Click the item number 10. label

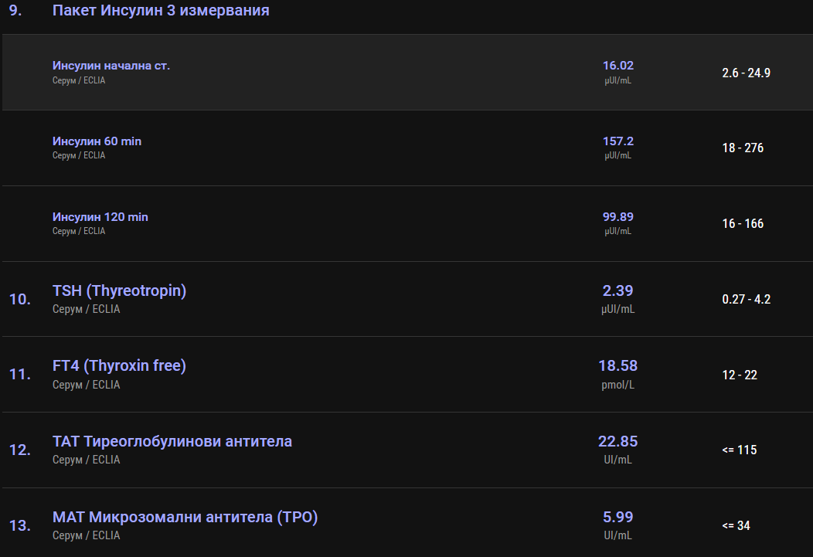pyautogui.click(x=20, y=299)
